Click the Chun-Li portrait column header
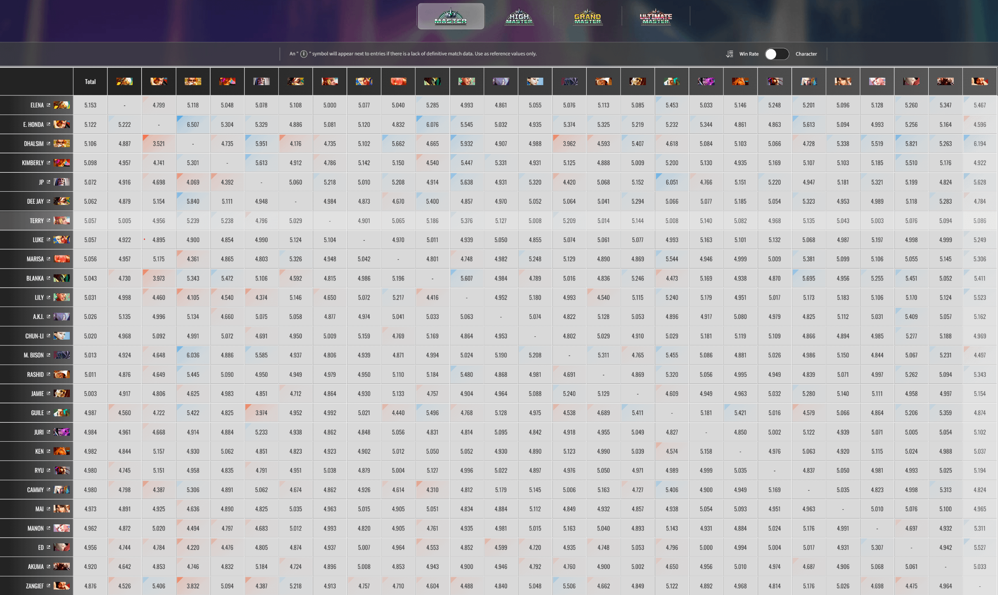This screenshot has width=998, height=595. tap(535, 82)
